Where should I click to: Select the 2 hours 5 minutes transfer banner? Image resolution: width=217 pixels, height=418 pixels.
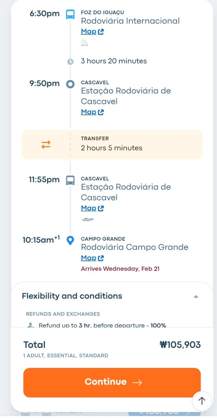(x=112, y=145)
